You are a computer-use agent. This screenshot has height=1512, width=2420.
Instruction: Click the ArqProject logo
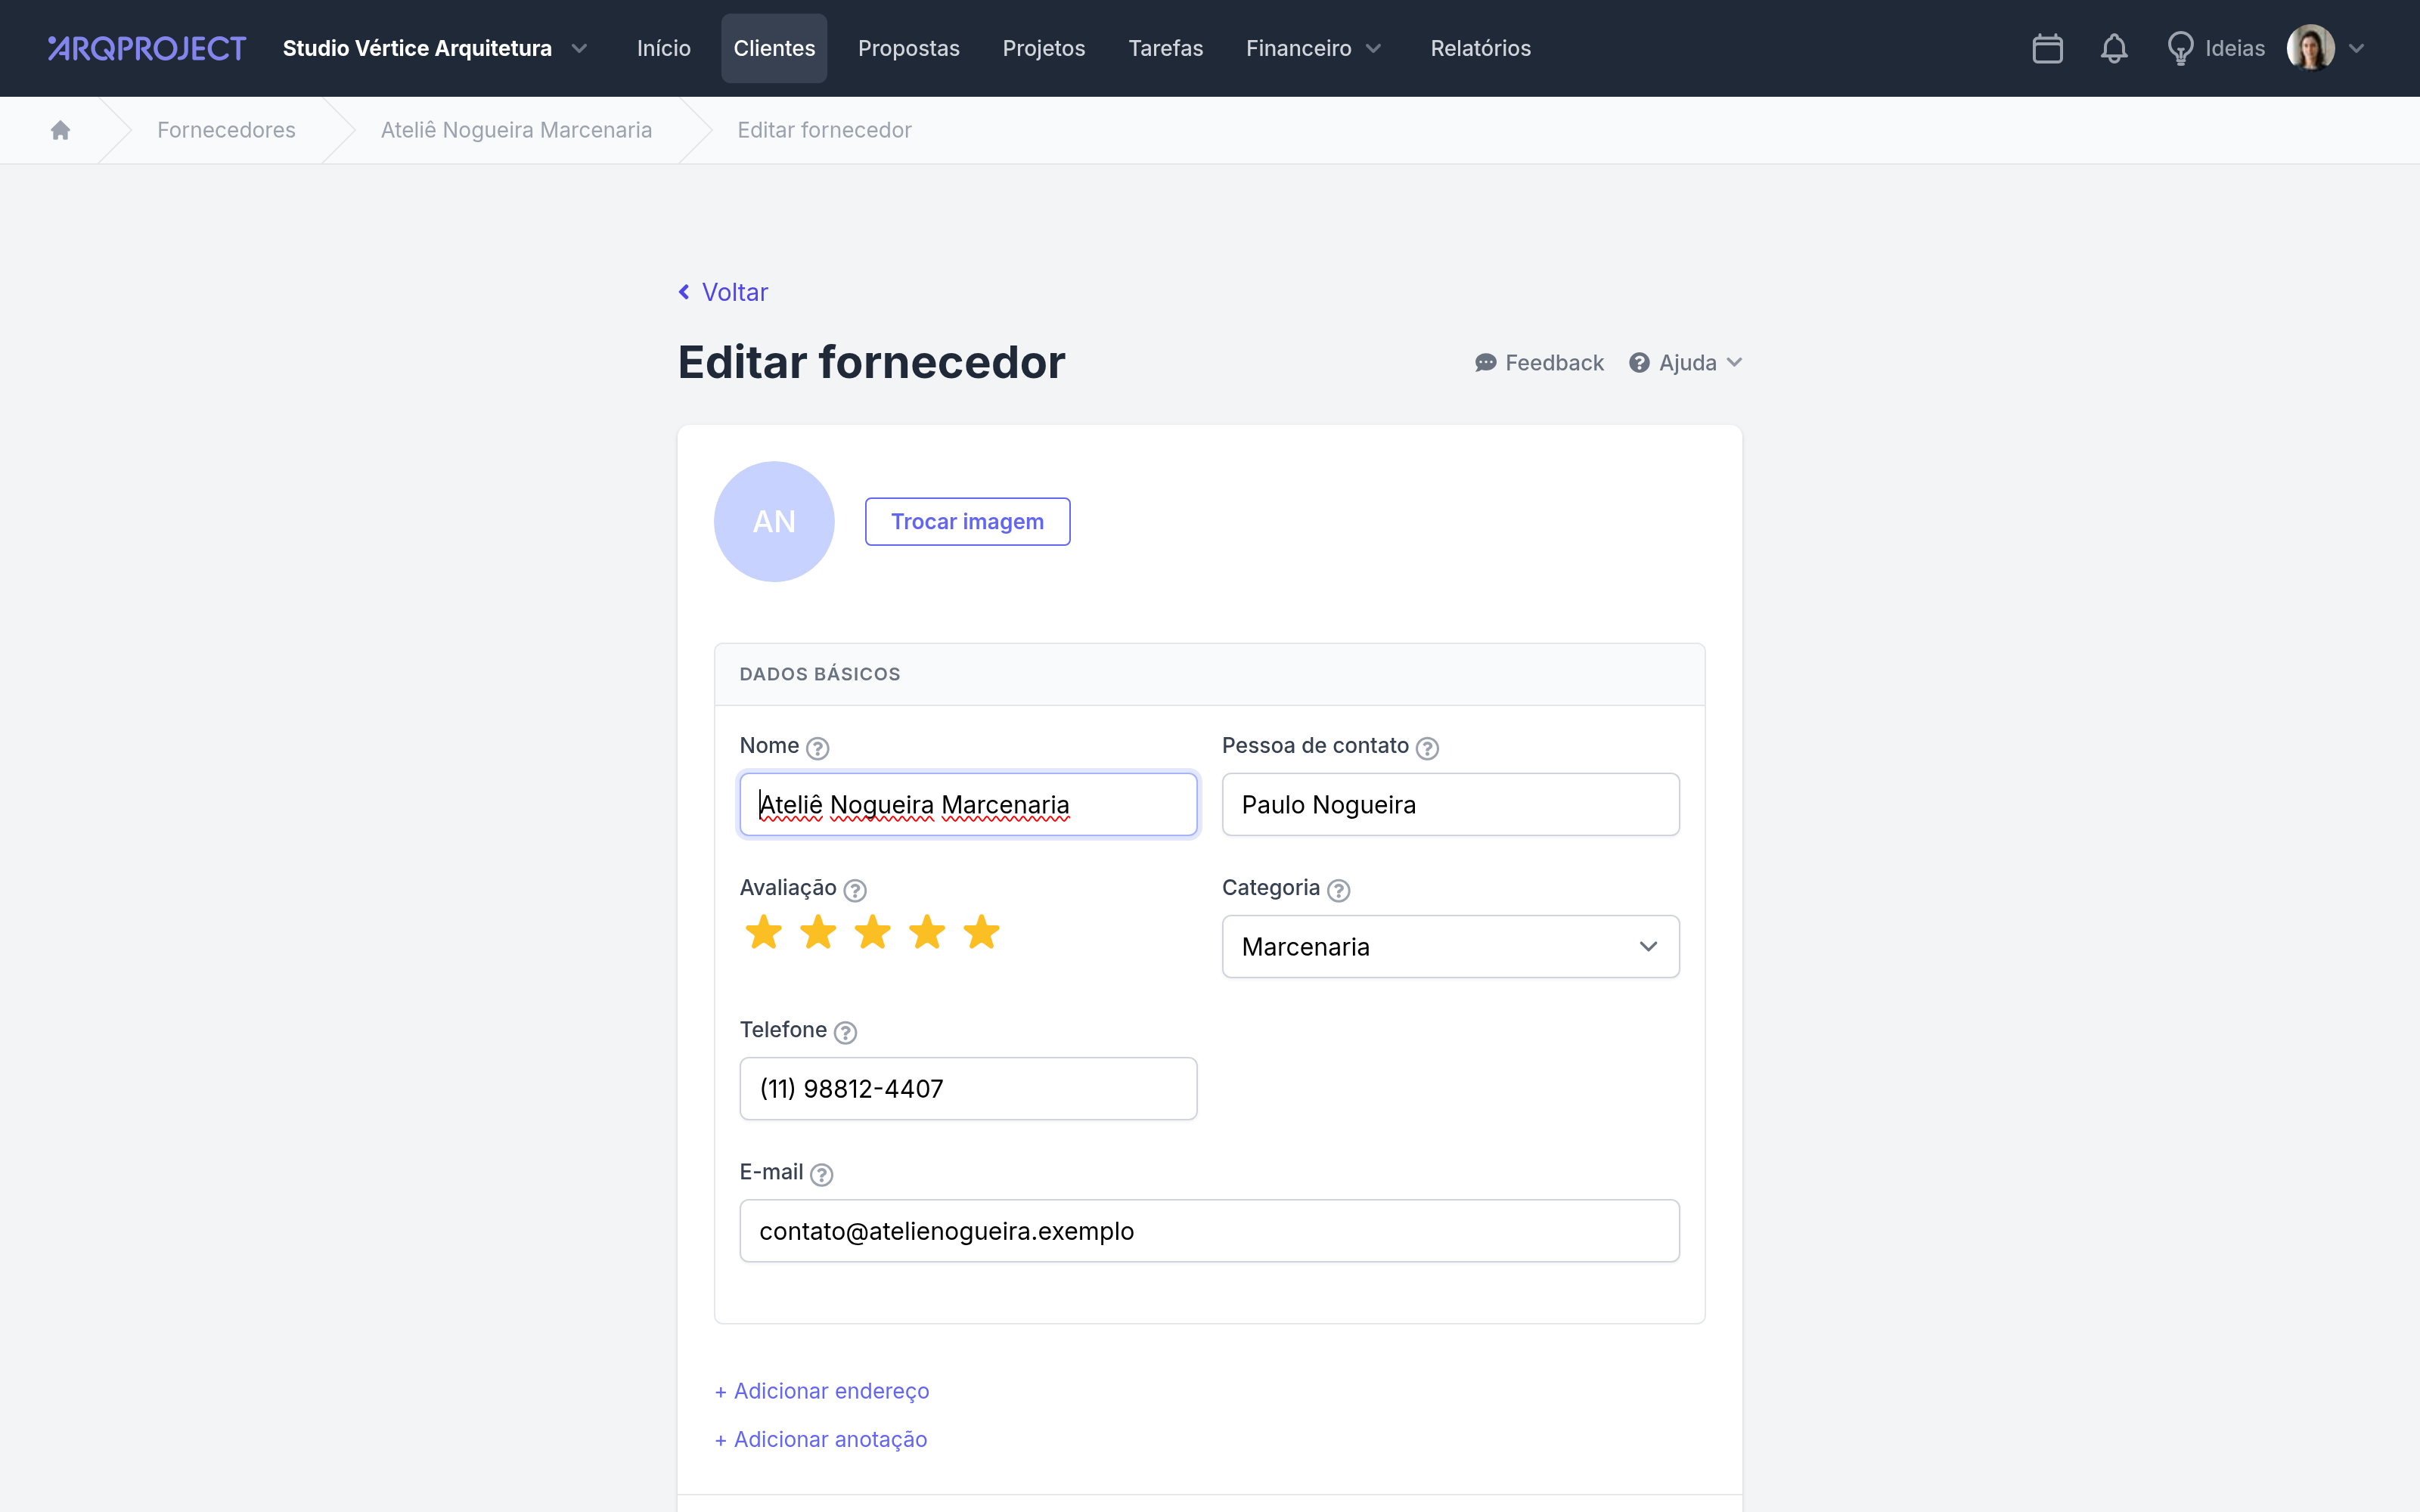pos(147,48)
